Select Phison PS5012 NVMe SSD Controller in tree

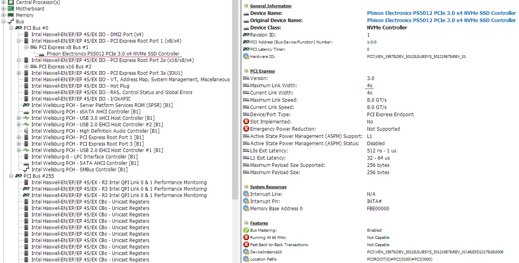coord(113,54)
